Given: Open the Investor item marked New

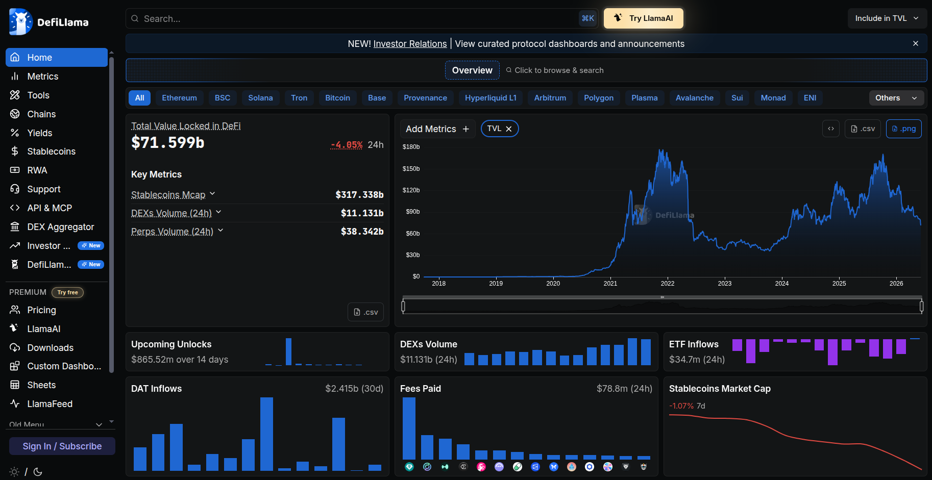Looking at the screenshot, I should coord(57,246).
